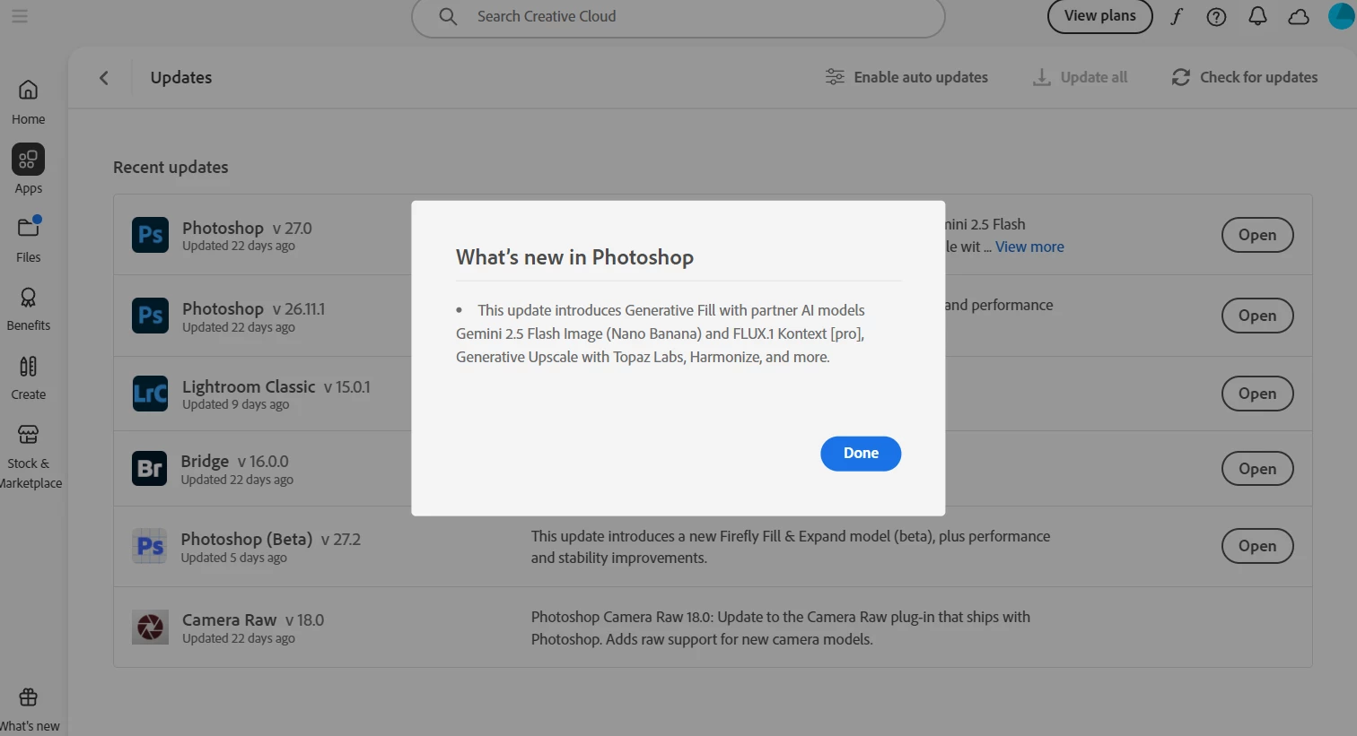Click Check for updates
Image resolution: width=1357 pixels, height=736 pixels.
[x=1245, y=77]
